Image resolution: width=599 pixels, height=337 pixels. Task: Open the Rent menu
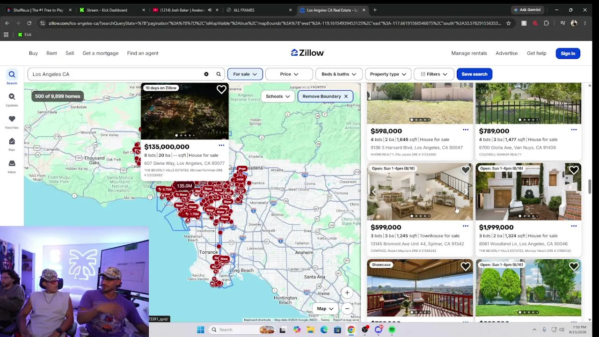click(51, 53)
